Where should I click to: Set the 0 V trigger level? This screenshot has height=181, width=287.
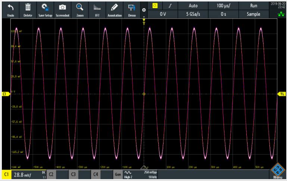[x=163, y=14]
